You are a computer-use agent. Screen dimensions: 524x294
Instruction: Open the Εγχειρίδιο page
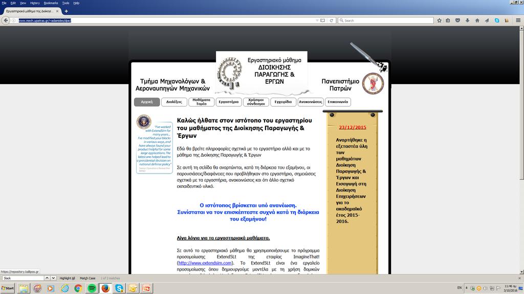tap(283, 102)
